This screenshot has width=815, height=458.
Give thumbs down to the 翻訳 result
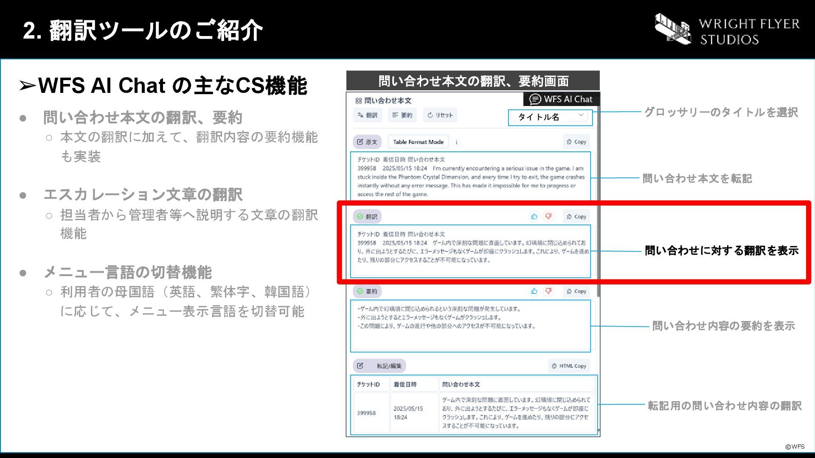548,217
